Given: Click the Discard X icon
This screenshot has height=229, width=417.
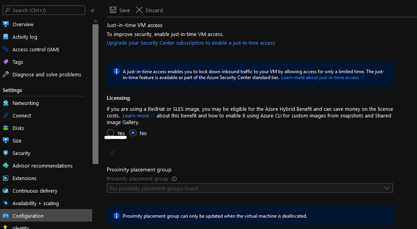Looking at the screenshot, I should tap(139, 10).
